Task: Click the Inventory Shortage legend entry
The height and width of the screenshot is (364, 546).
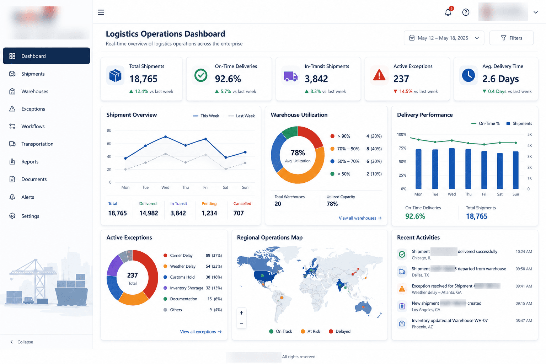Action: [x=192, y=288]
